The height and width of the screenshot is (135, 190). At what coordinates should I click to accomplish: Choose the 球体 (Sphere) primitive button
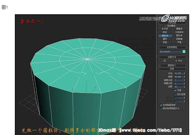[x=165, y=32]
